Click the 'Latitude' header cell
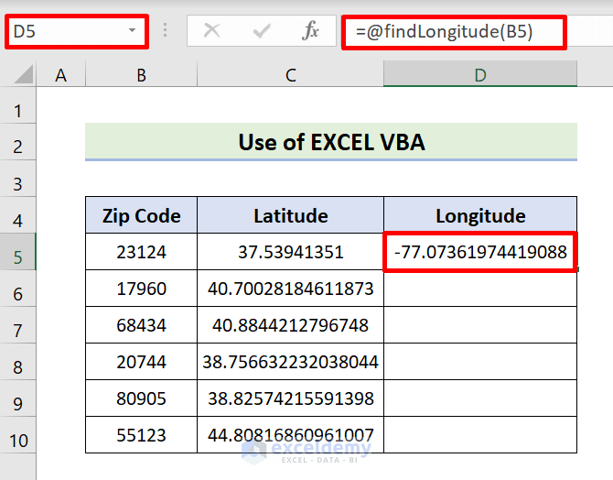Screen dimensions: 613x480 tap(290, 215)
